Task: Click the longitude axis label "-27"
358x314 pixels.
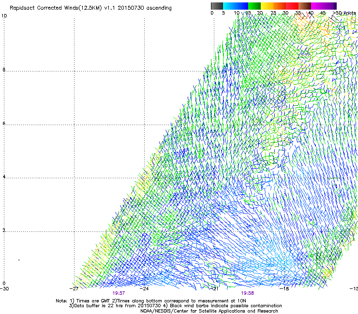Action: tap(74, 289)
